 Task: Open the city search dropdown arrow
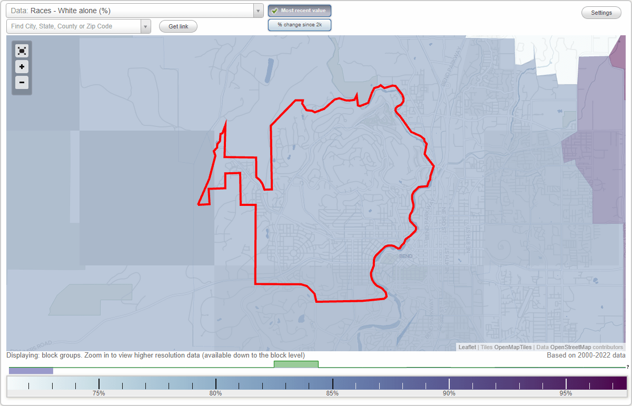coord(146,25)
